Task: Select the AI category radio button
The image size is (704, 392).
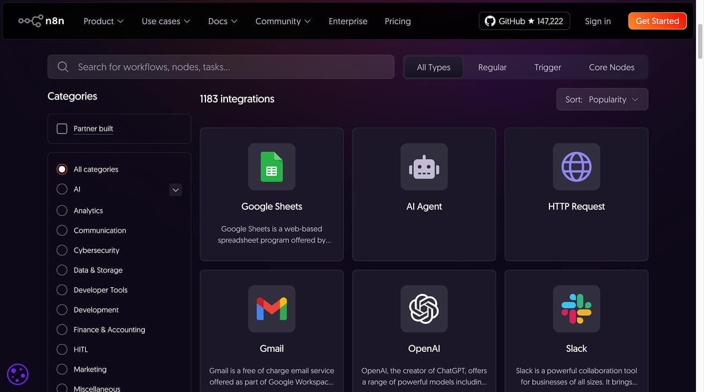Action: click(x=62, y=189)
